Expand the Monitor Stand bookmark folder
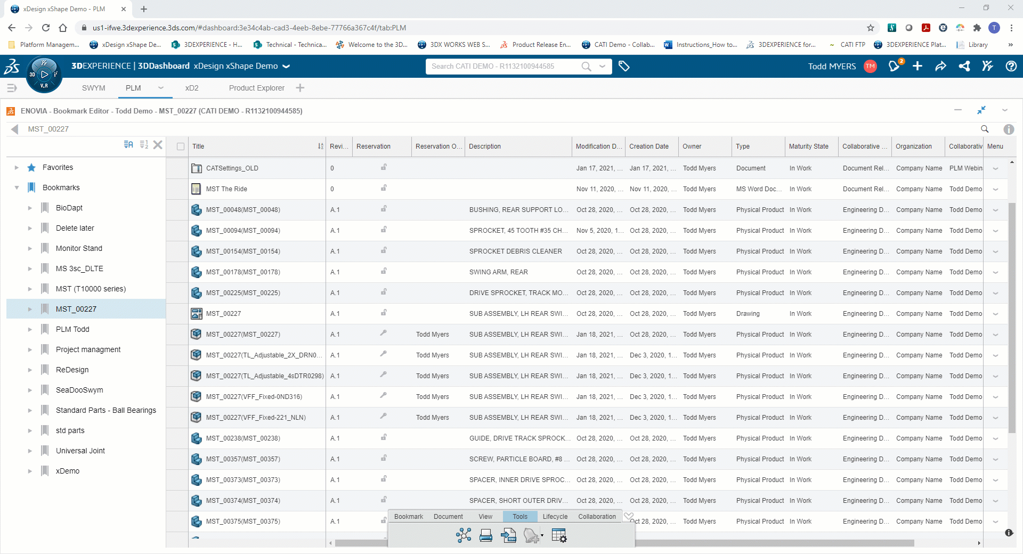 tap(30, 248)
